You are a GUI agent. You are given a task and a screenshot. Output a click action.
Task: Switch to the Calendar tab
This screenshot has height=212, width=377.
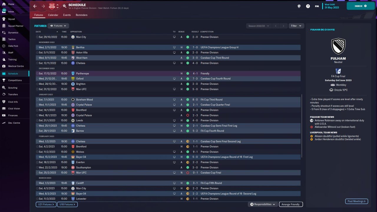[53, 15]
